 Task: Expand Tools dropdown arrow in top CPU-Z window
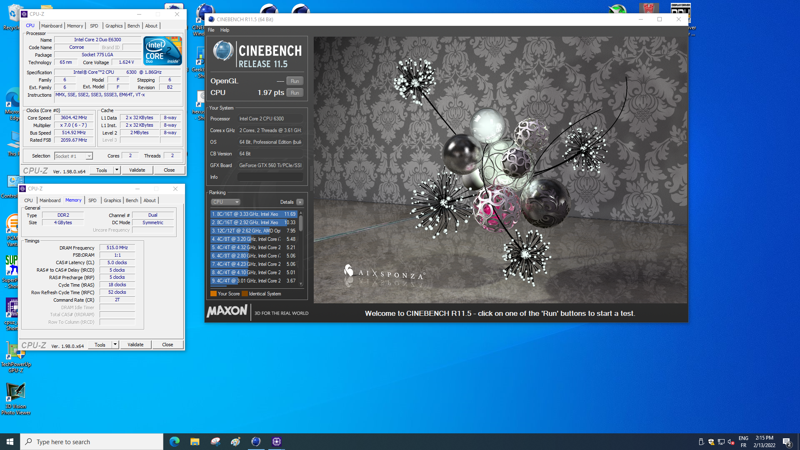tap(117, 170)
